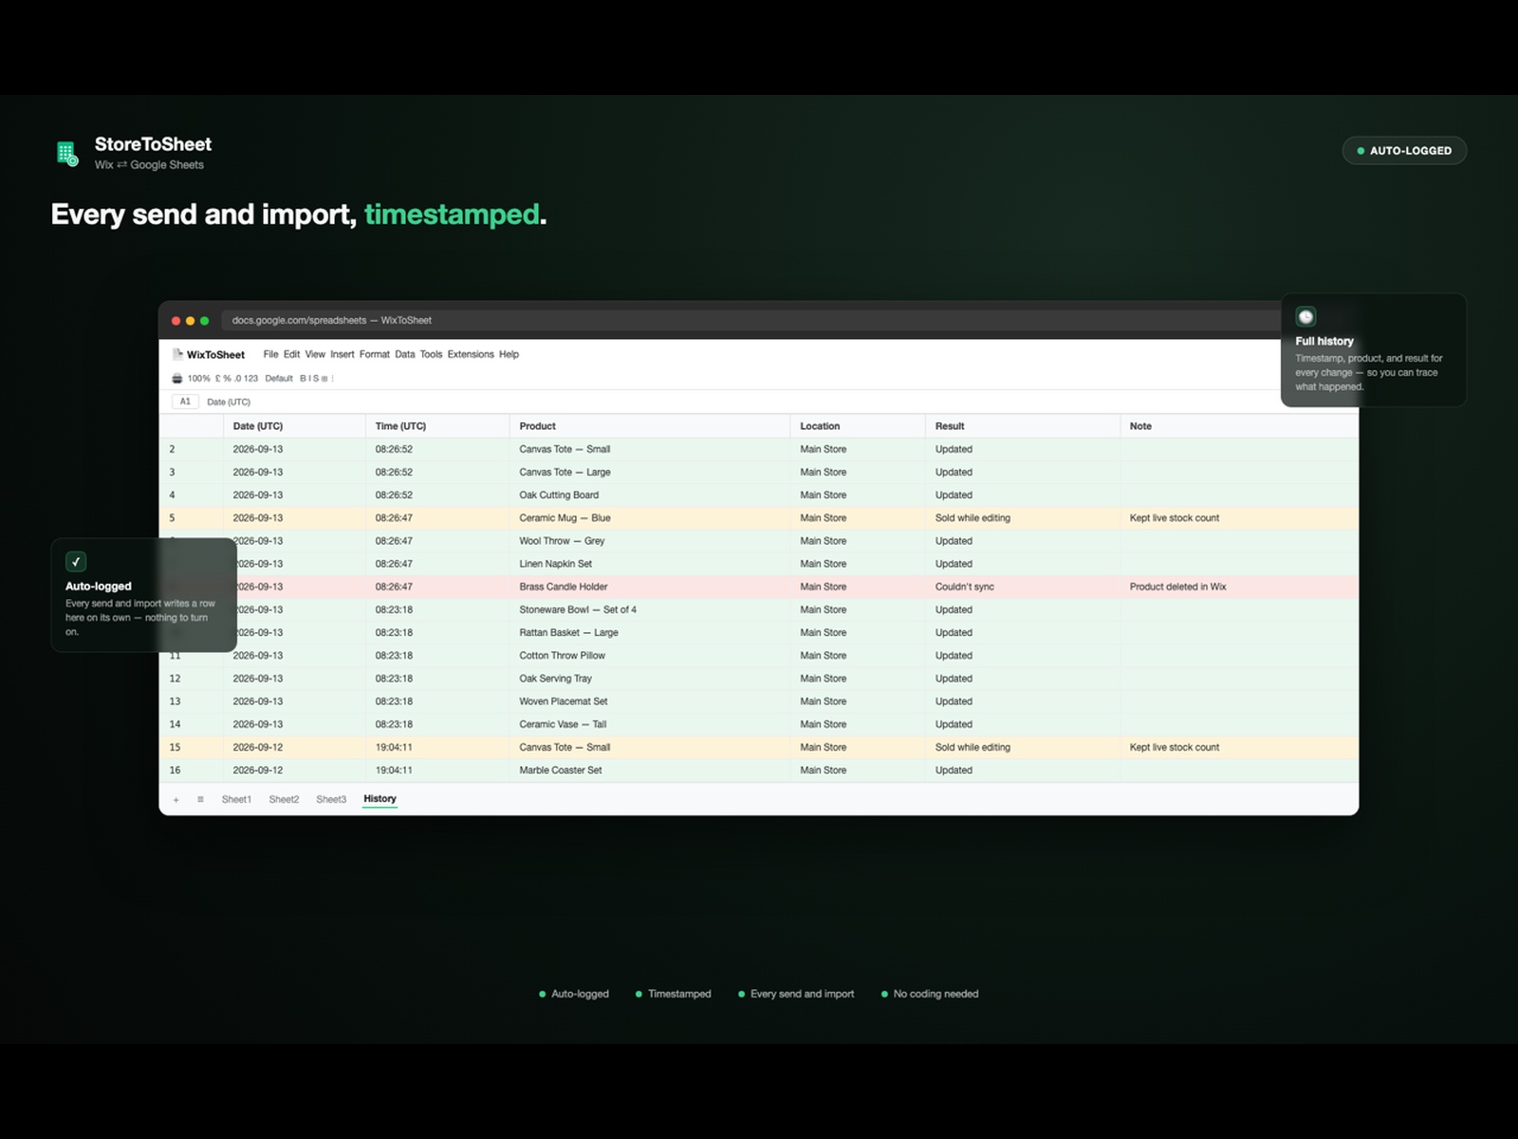Select row header 5
This screenshot has width=1518, height=1139.
[191, 518]
